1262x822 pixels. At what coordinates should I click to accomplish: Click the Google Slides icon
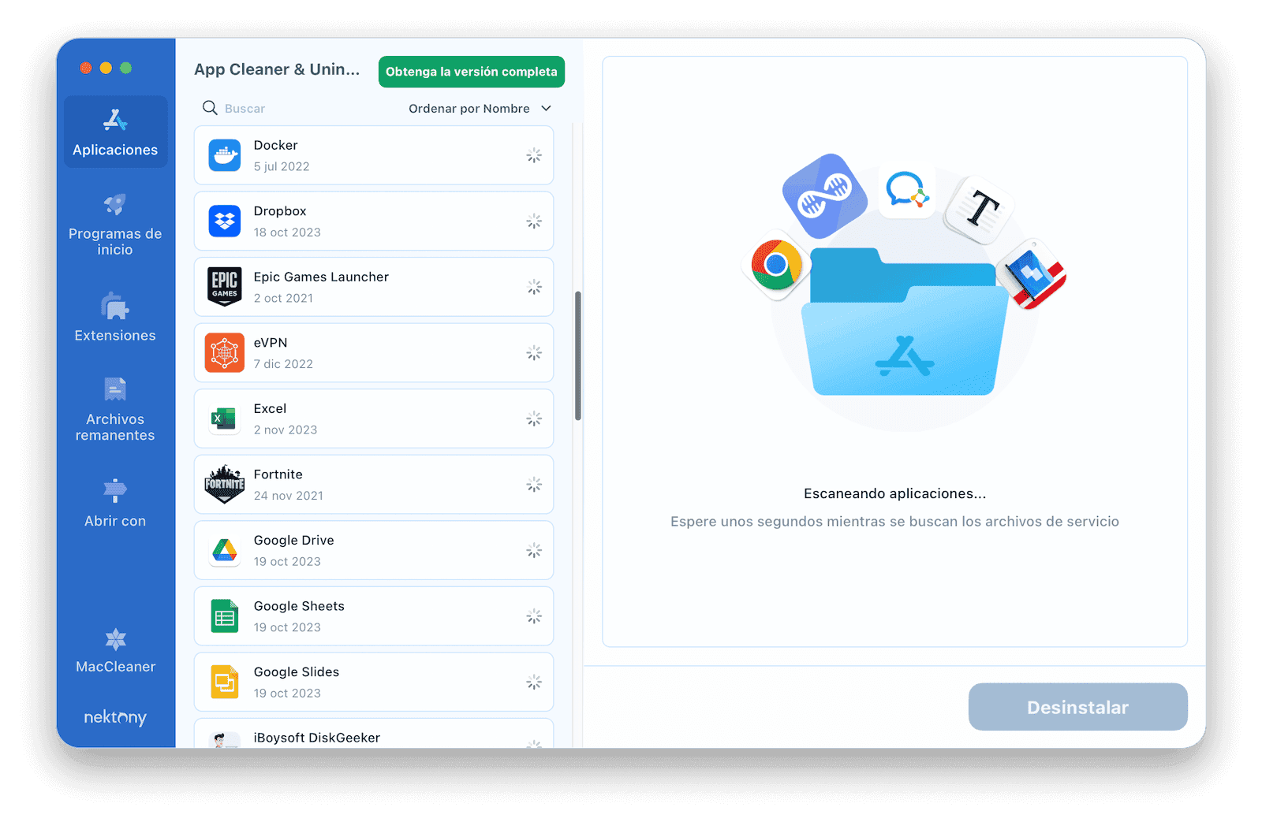pyautogui.click(x=225, y=682)
